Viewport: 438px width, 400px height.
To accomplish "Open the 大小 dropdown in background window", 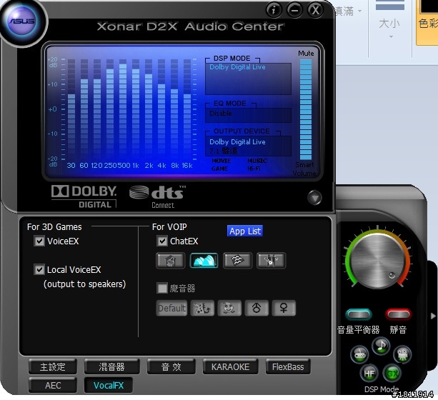I will 390,27.
